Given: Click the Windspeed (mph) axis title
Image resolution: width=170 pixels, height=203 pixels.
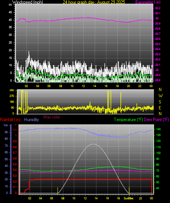Looking at the screenshot, I should point(28,2).
